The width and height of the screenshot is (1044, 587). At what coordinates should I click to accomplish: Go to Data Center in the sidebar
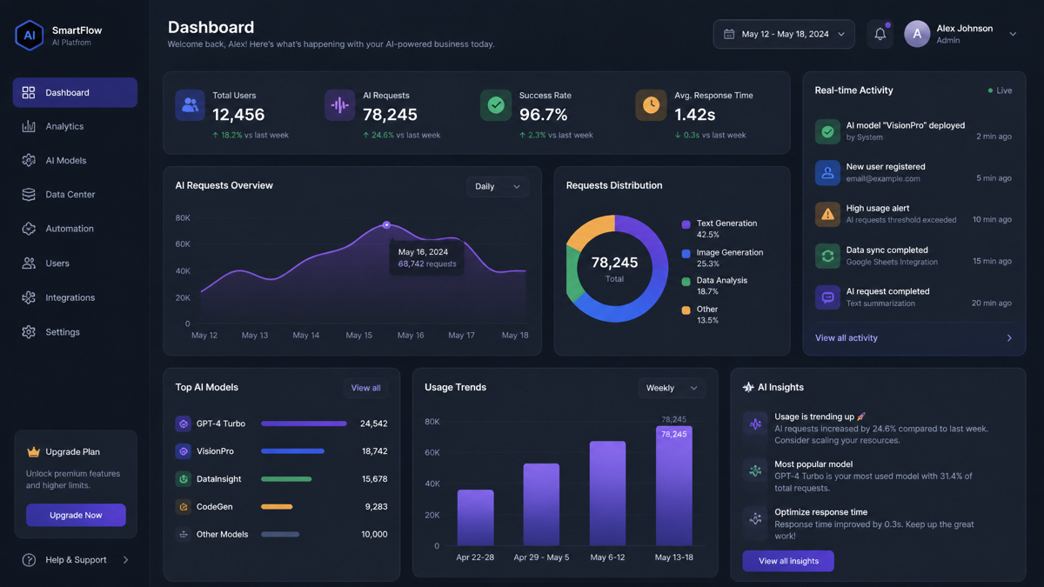pyautogui.click(x=75, y=195)
